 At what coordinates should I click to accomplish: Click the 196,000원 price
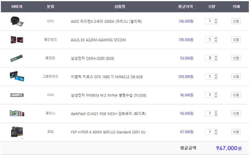(x=186, y=21)
